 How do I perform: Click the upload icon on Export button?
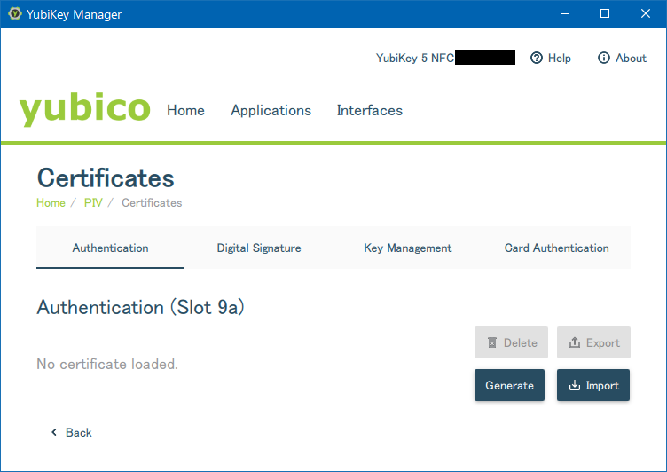[574, 342]
